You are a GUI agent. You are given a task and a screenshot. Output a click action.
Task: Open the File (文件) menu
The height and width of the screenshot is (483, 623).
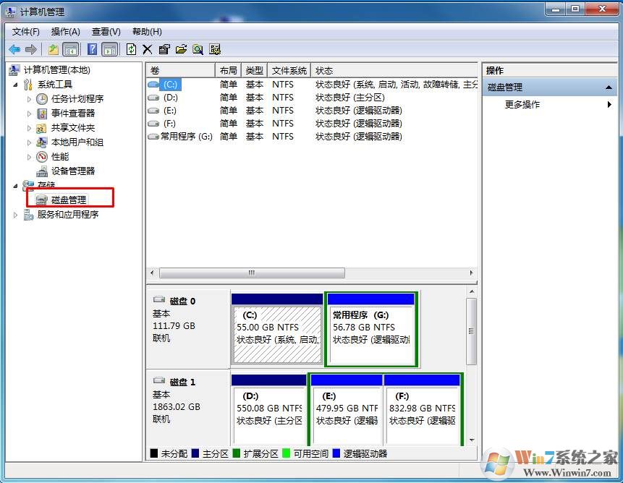pos(26,32)
